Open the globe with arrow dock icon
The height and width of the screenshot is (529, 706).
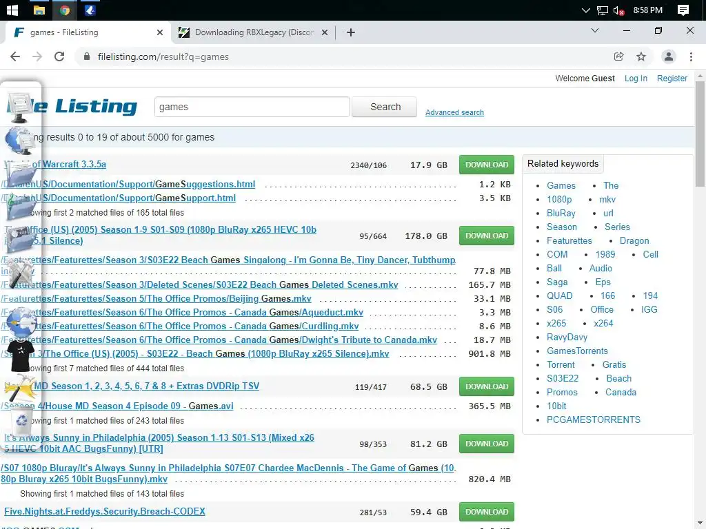tap(21, 321)
